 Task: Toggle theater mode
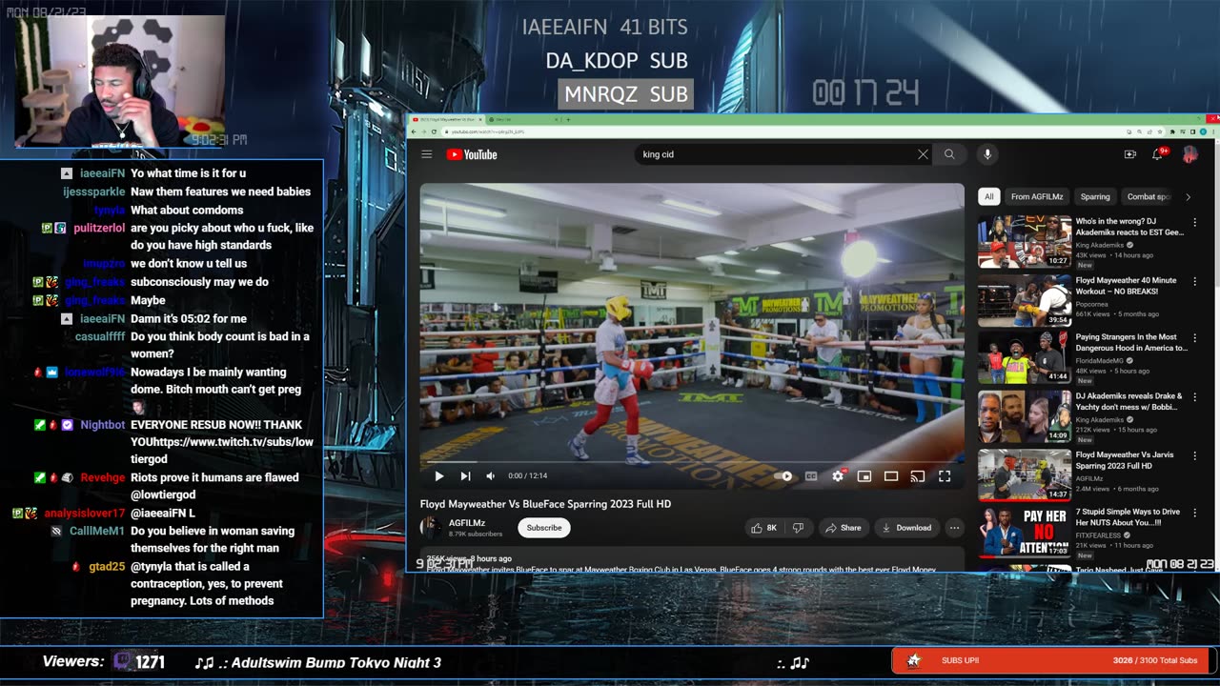point(891,476)
